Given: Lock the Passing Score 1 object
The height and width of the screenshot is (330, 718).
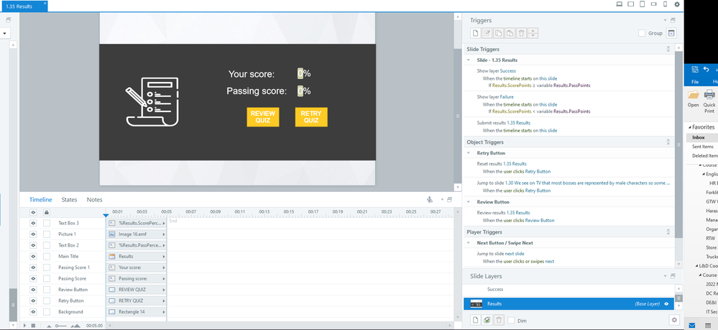Looking at the screenshot, I should 47,267.
